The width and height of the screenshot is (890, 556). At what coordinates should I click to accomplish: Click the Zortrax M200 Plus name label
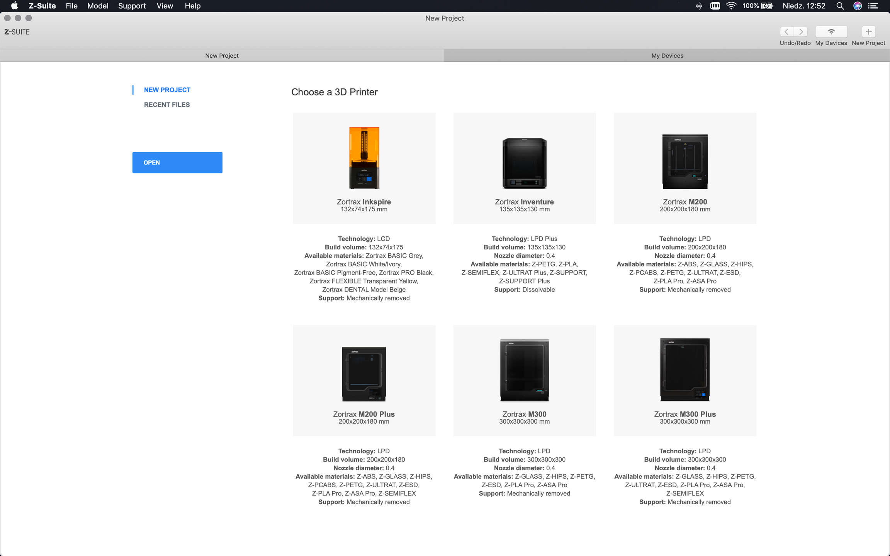click(364, 414)
